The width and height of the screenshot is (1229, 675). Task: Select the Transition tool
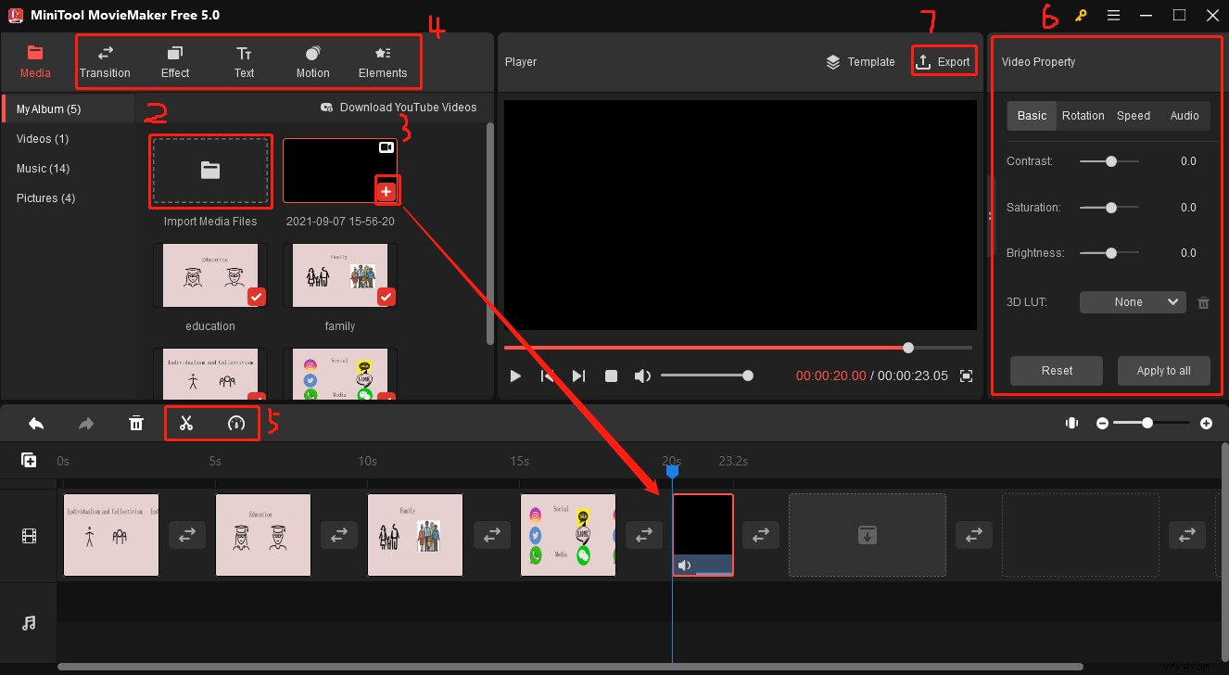point(105,61)
